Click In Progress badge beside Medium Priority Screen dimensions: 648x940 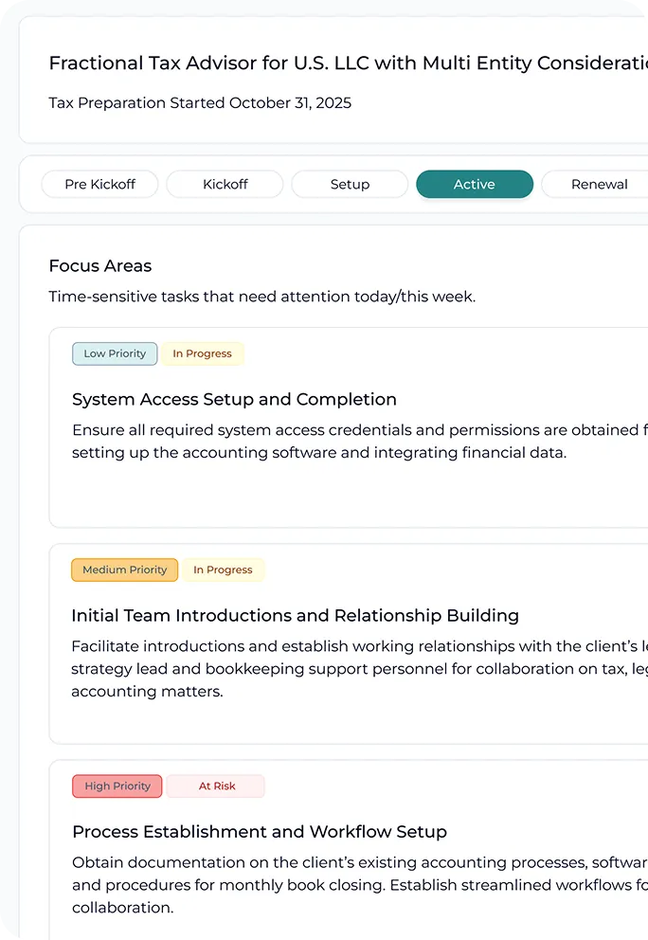(x=223, y=569)
